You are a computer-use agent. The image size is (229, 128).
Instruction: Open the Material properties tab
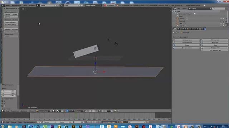pyautogui.click(x=197, y=29)
